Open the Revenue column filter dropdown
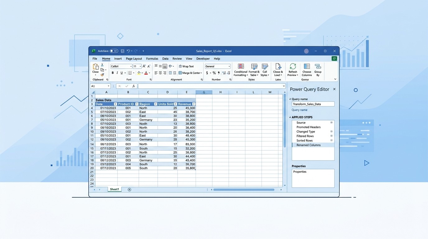The image size is (428, 239). click(x=194, y=104)
